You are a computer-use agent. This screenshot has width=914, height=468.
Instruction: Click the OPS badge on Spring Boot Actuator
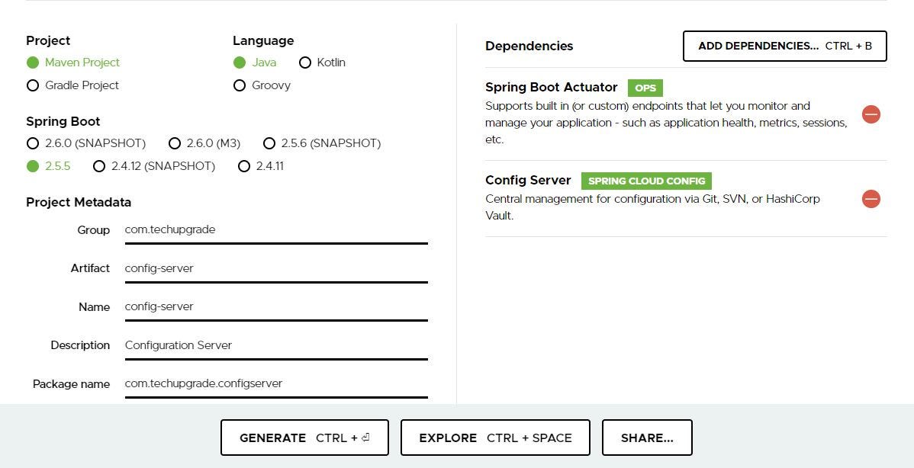point(645,88)
